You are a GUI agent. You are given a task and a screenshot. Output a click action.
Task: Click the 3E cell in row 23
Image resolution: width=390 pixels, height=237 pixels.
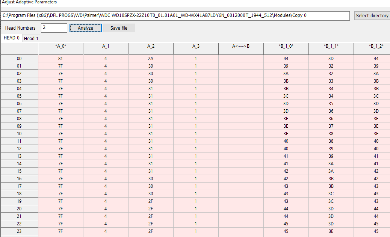coord(331,231)
